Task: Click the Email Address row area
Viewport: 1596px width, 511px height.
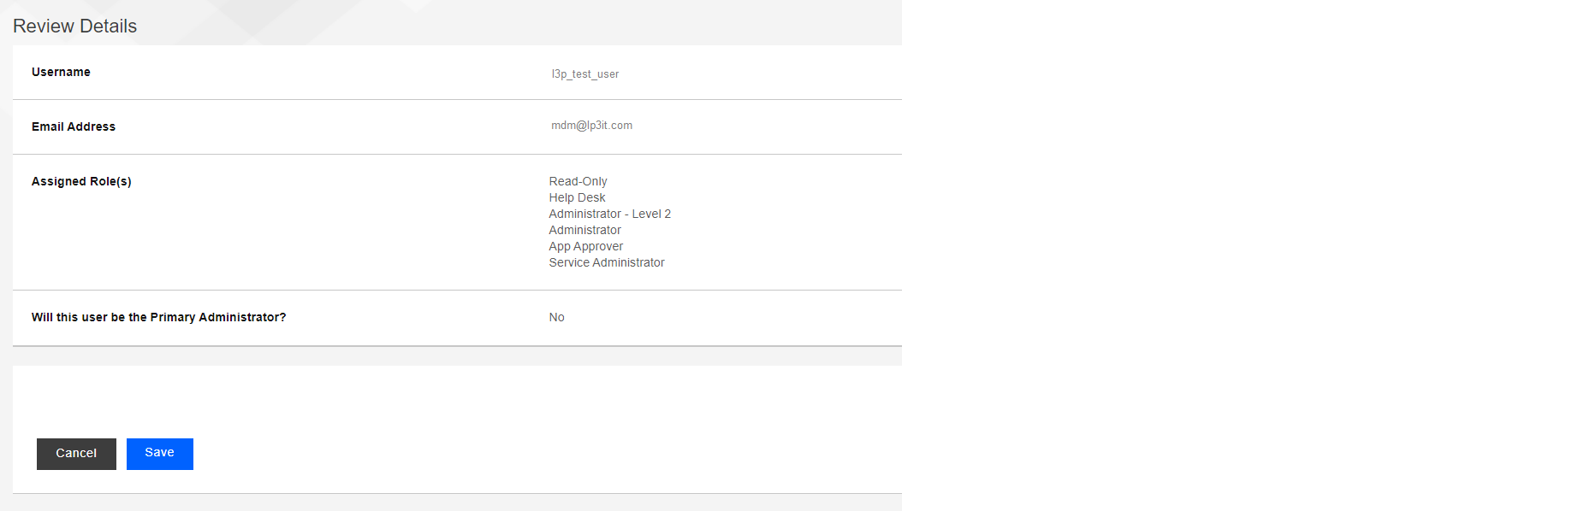Action: pyautogui.click(x=457, y=127)
